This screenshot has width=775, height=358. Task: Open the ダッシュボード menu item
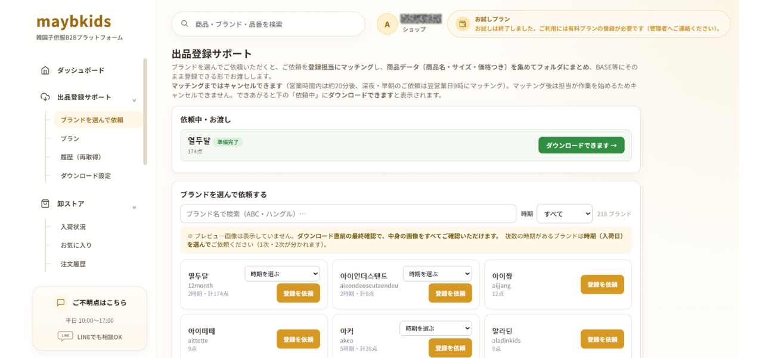coord(80,70)
